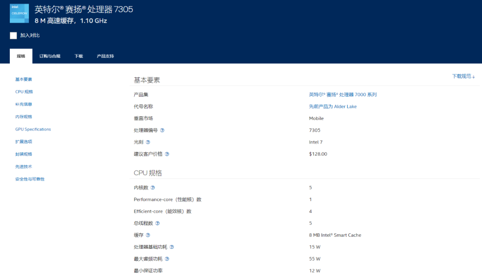Jump to CPU 规格 in sidebar
Screen dimensions: 482x280
click(24, 92)
